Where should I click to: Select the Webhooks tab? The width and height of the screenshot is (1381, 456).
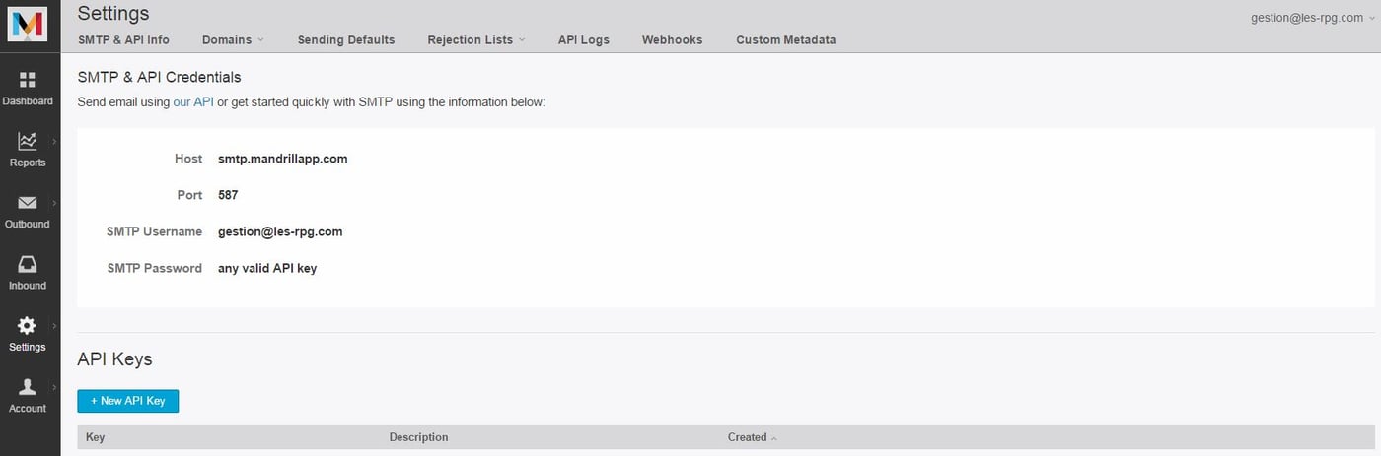click(672, 40)
